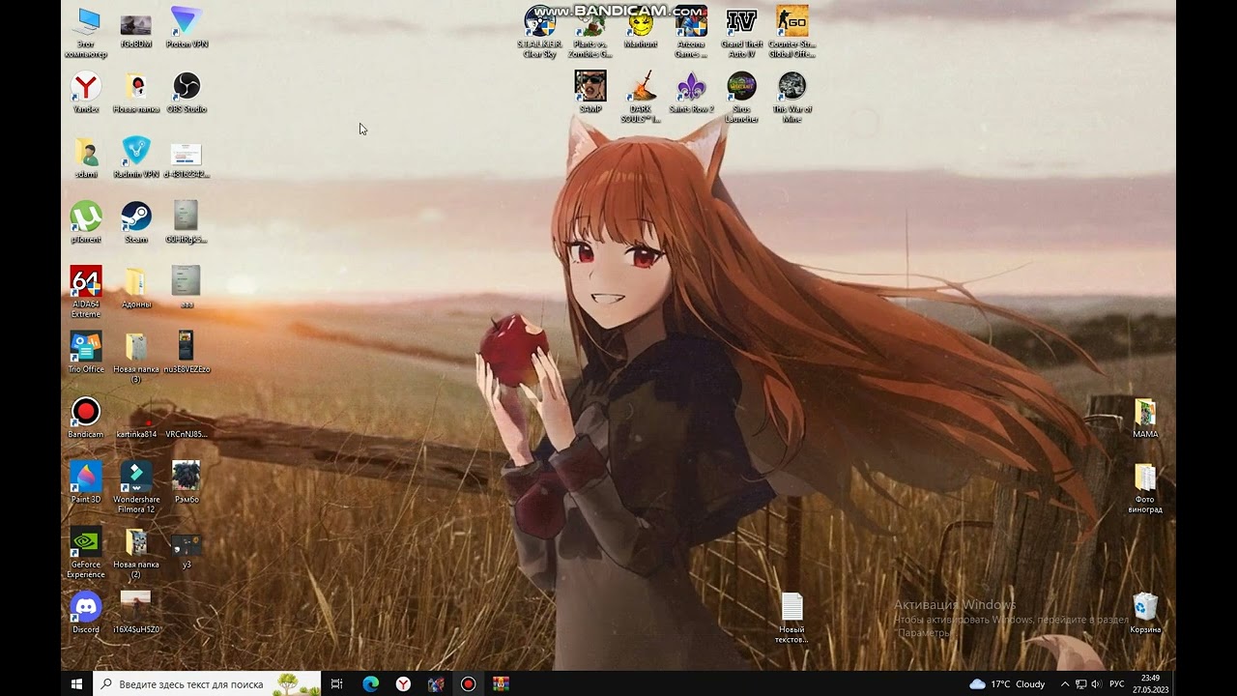The width and height of the screenshot is (1237, 696).
Task: Select the DARK SOULS desktop shortcut
Action: coord(641,98)
